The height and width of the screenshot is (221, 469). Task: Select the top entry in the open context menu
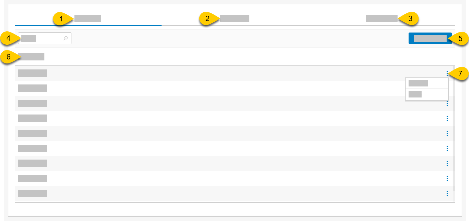(x=418, y=83)
